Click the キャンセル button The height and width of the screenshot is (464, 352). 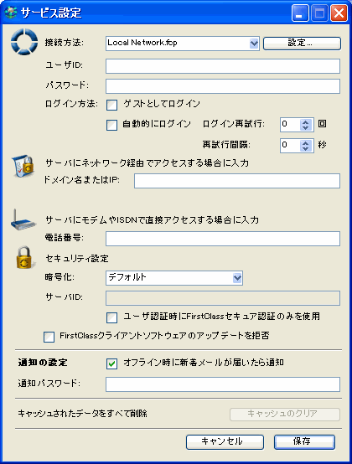coord(225,442)
